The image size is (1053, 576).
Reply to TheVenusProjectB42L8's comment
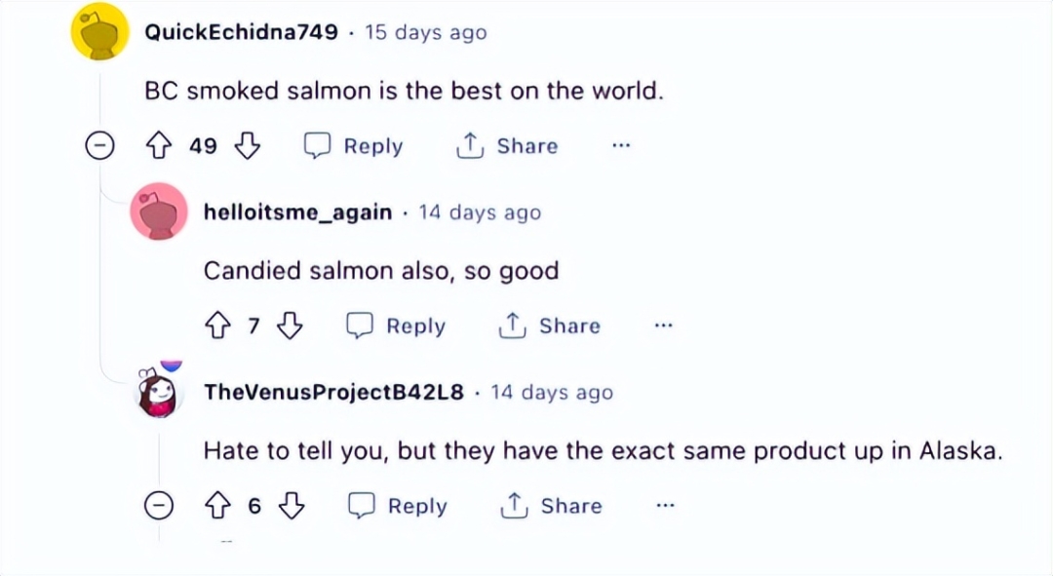point(398,506)
